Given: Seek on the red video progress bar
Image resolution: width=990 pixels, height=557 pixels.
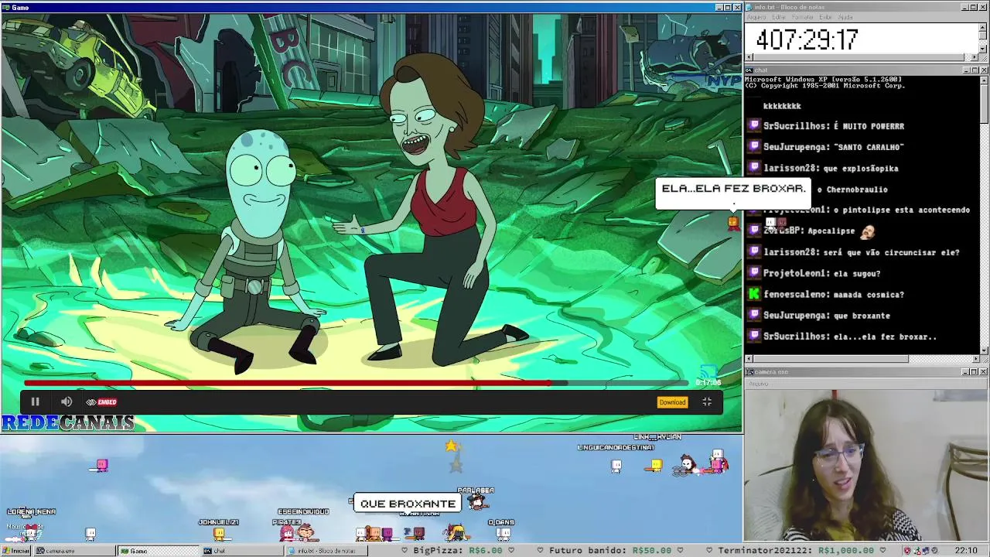Looking at the screenshot, I should 356,383.
